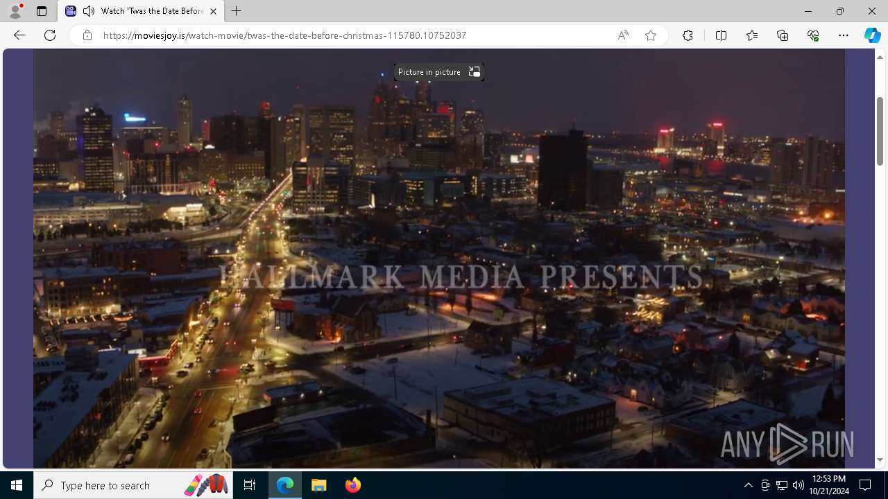Open Settings and more menu
The height and width of the screenshot is (499, 888).
coord(844,35)
